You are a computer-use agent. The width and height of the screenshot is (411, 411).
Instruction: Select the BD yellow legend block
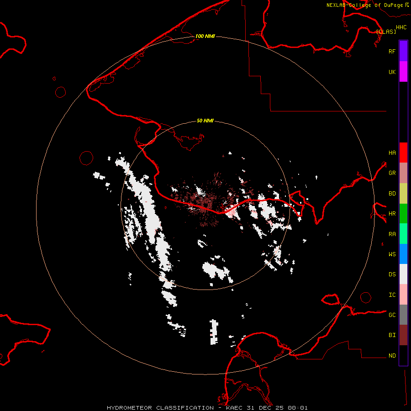403,194
